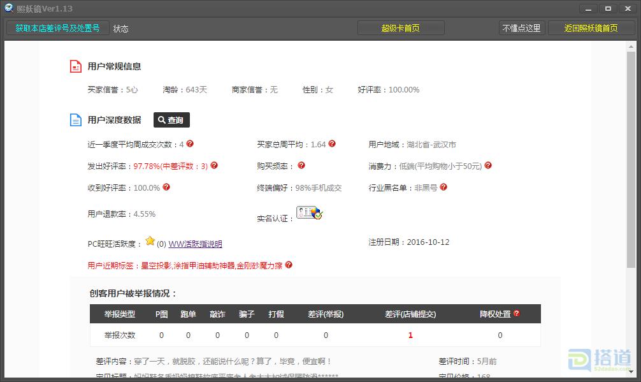The image size is (641, 382).
Task: Open the help icon next to 购买频率
Action: click(301, 166)
